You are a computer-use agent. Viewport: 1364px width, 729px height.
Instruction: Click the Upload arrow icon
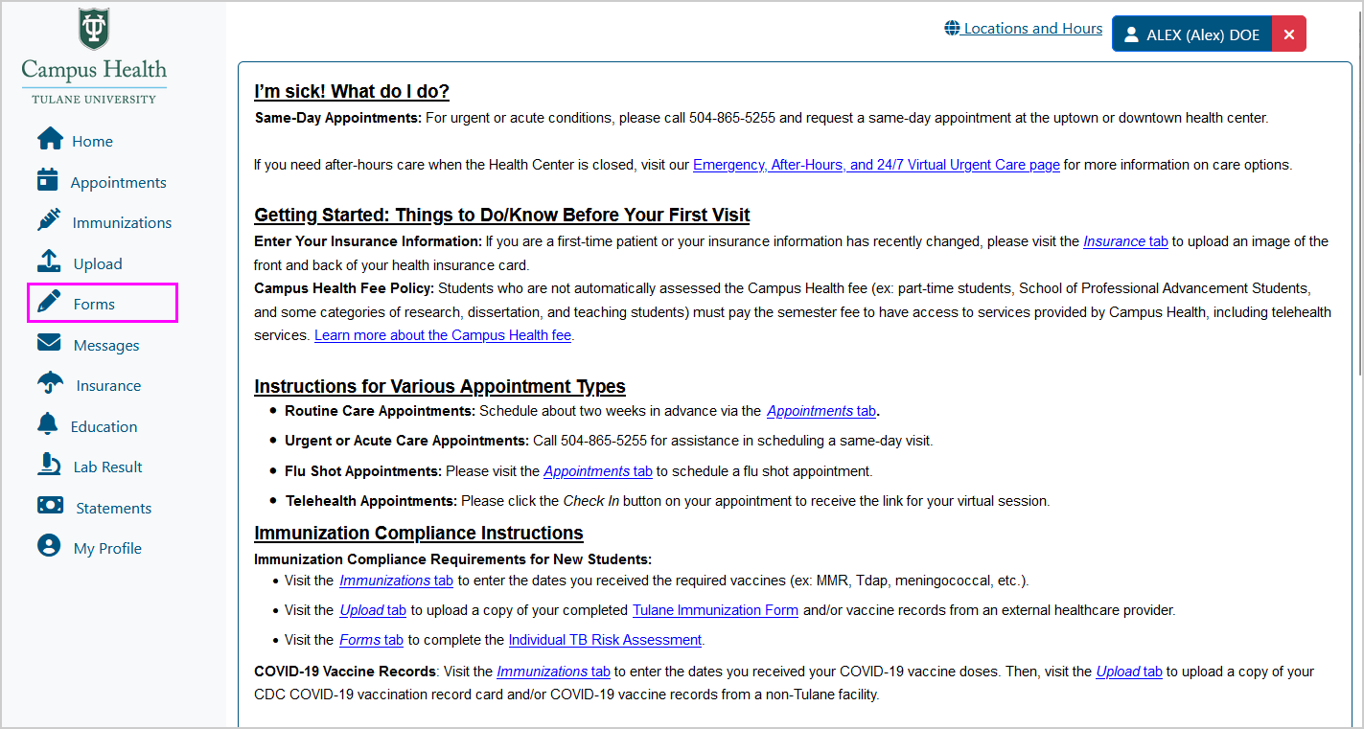tap(50, 262)
